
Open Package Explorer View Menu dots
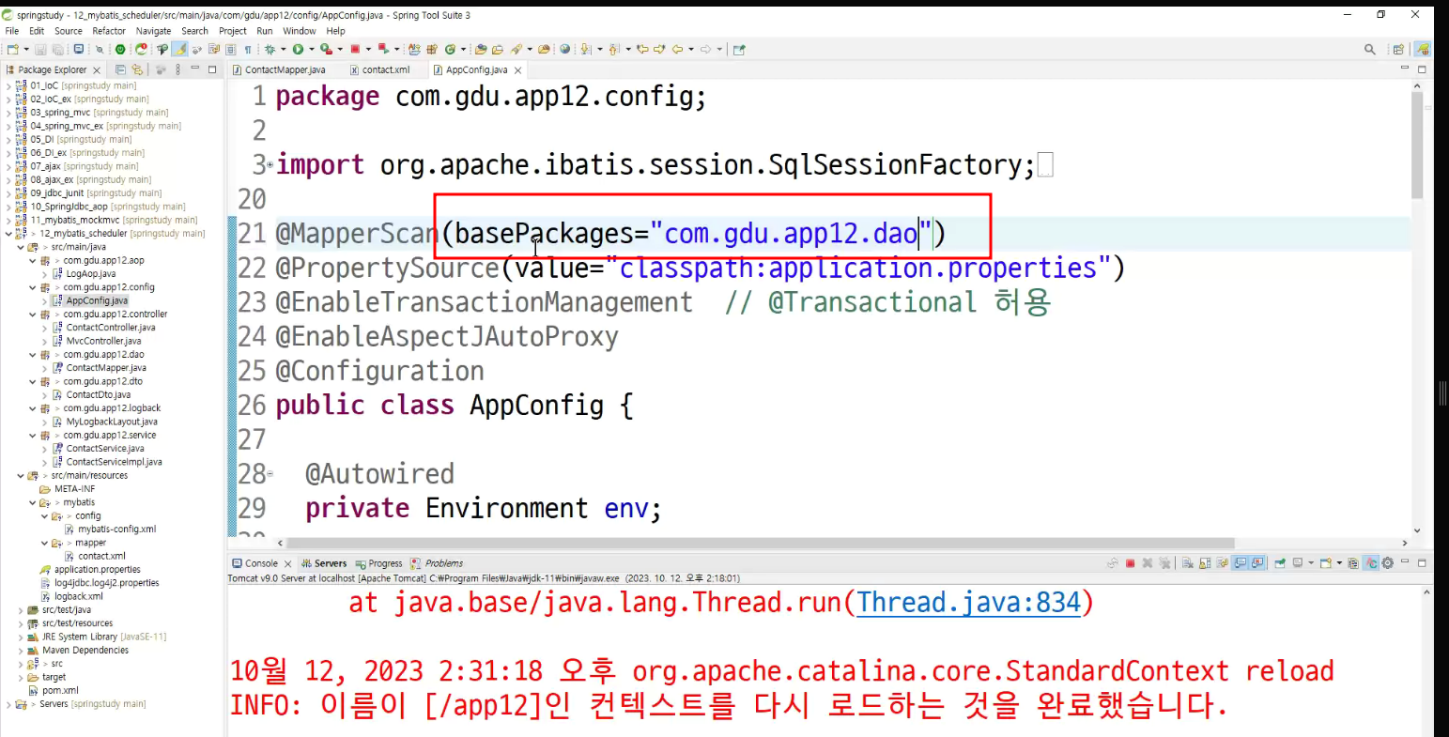coord(177,69)
